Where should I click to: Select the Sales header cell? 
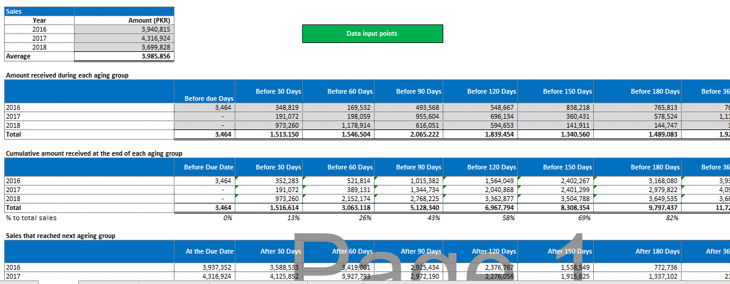coord(39,11)
